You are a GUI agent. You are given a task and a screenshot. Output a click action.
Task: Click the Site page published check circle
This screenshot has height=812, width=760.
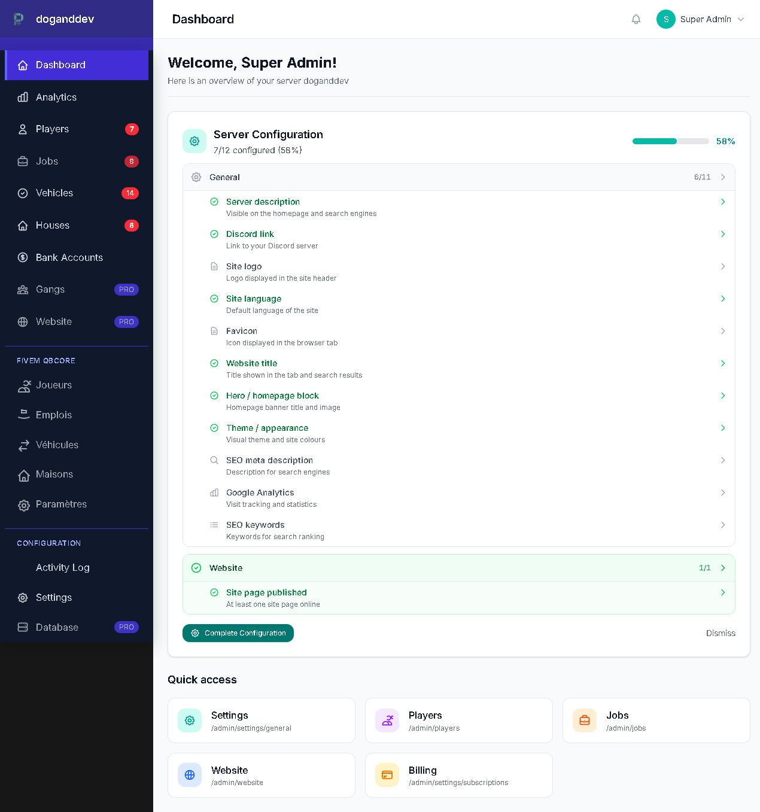click(214, 592)
